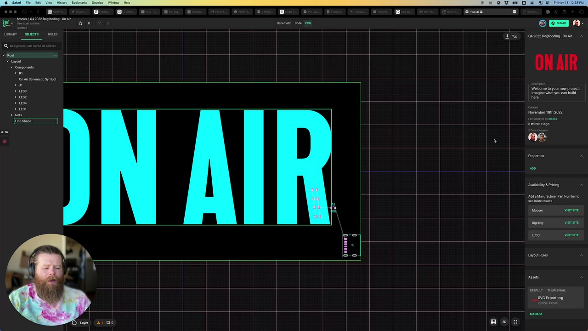Select the R1 resistor on the board

(x=333, y=208)
